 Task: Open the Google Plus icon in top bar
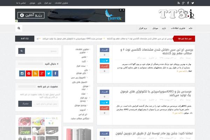pyautogui.click(x=183, y=3)
